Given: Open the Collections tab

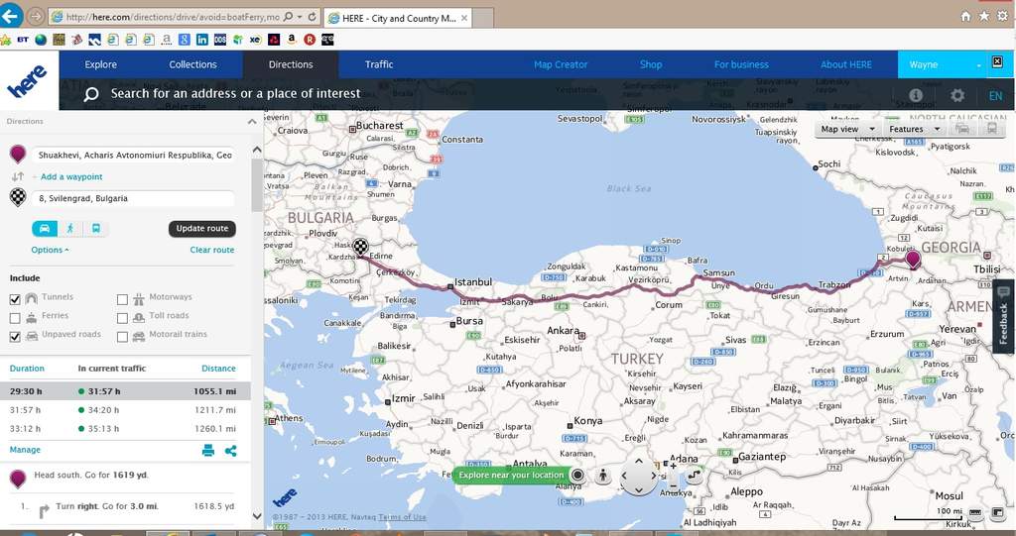Looking at the screenshot, I should point(193,64).
